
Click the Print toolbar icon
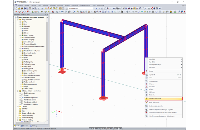point(33,8)
